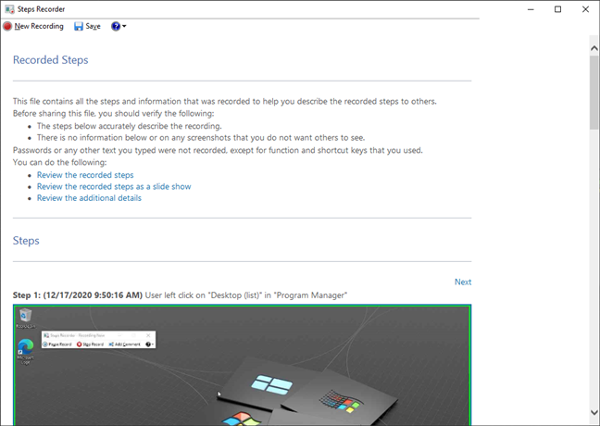Screen dimensions: 600x426
Task: Click the Step 1 desktop screenshot thumbnail
Action: 242,365
